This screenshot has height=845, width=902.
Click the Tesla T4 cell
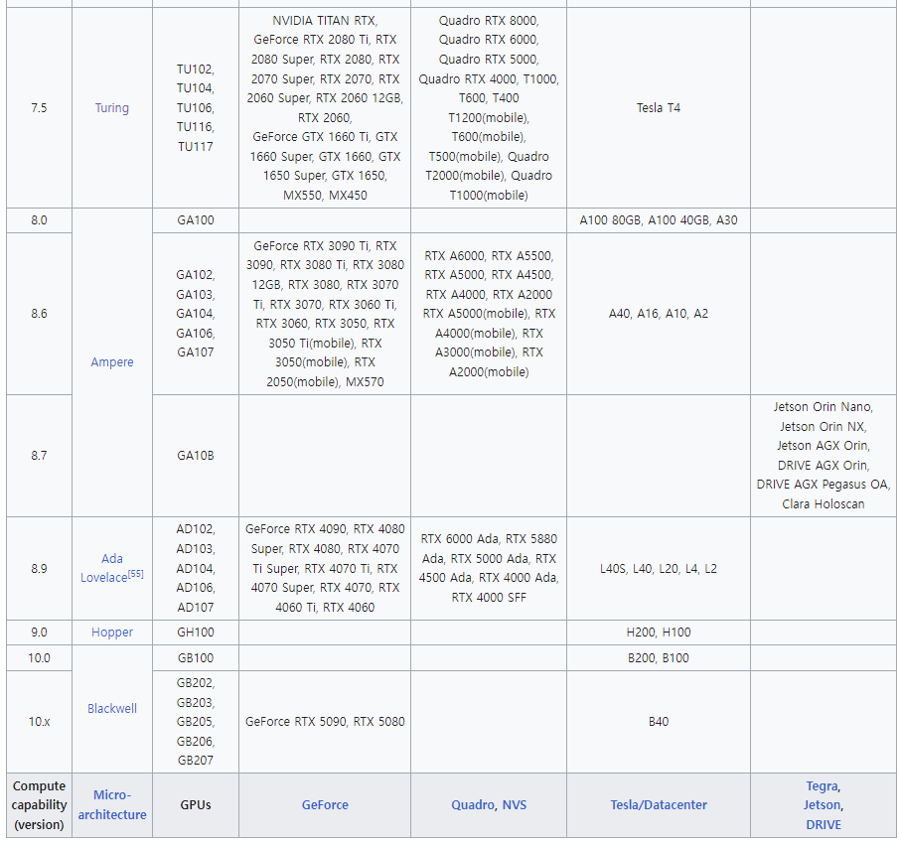tap(659, 108)
